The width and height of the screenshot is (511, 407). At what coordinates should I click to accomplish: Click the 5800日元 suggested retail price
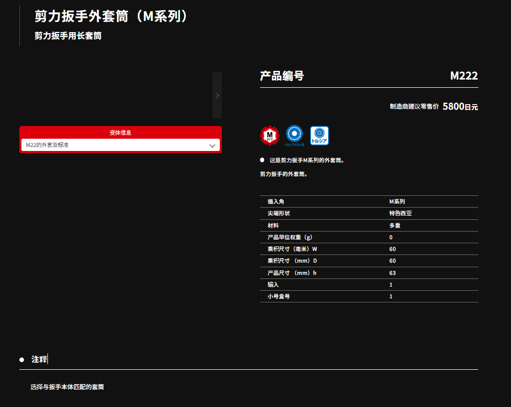pyautogui.click(x=459, y=107)
